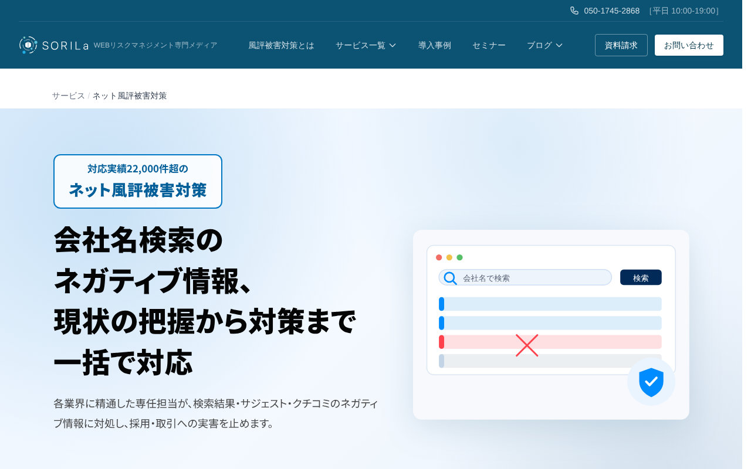
Task: Expand the サービス一覧 dropdown chevron
Action: point(393,45)
